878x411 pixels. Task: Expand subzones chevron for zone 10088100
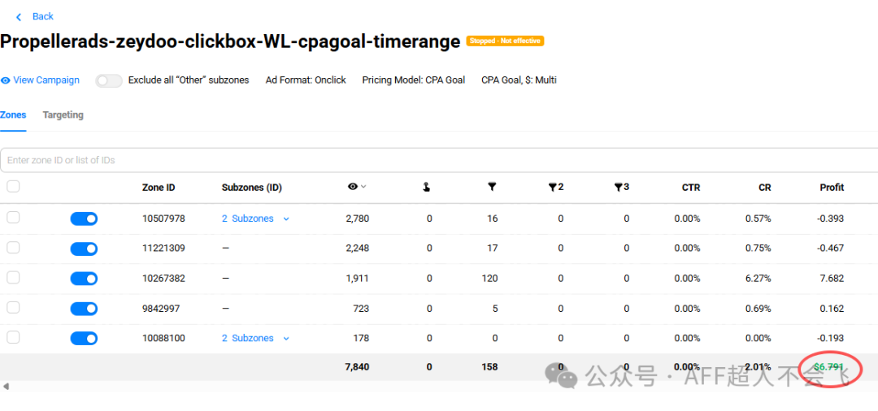[286, 339]
